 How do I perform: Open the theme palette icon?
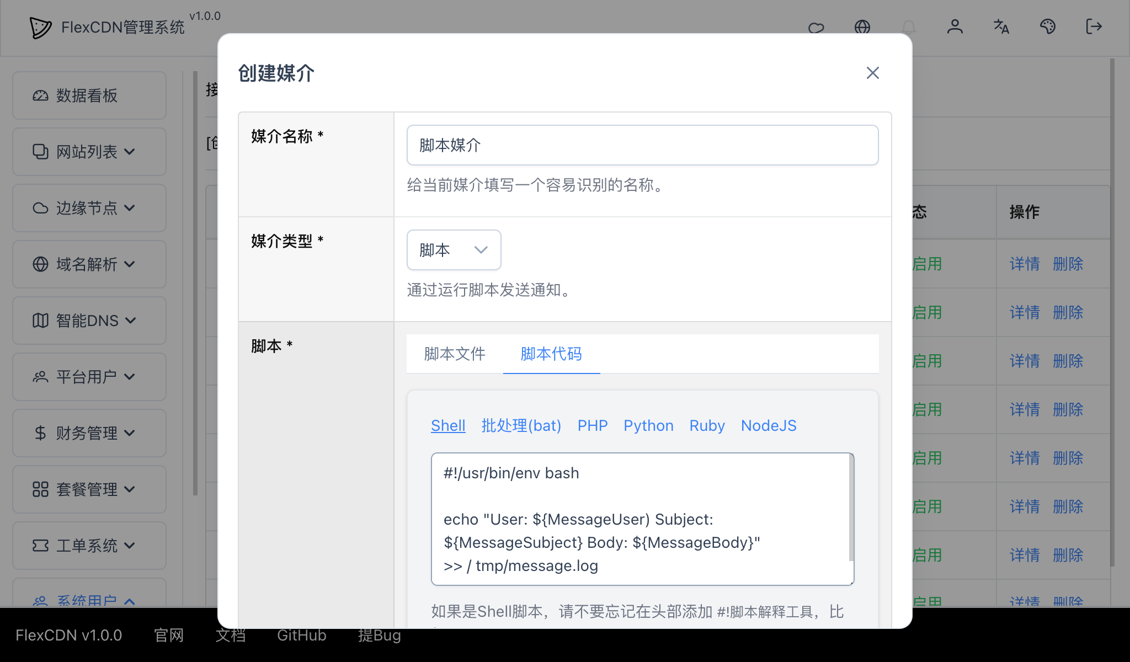[x=1048, y=27]
